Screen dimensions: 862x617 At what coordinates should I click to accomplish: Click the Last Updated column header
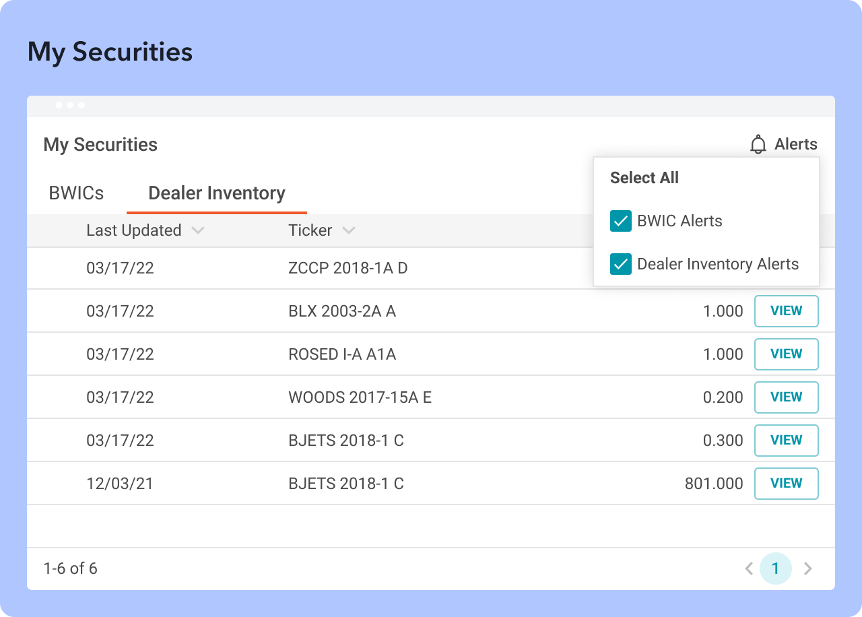pyautogui.click(x=133, y=230)
